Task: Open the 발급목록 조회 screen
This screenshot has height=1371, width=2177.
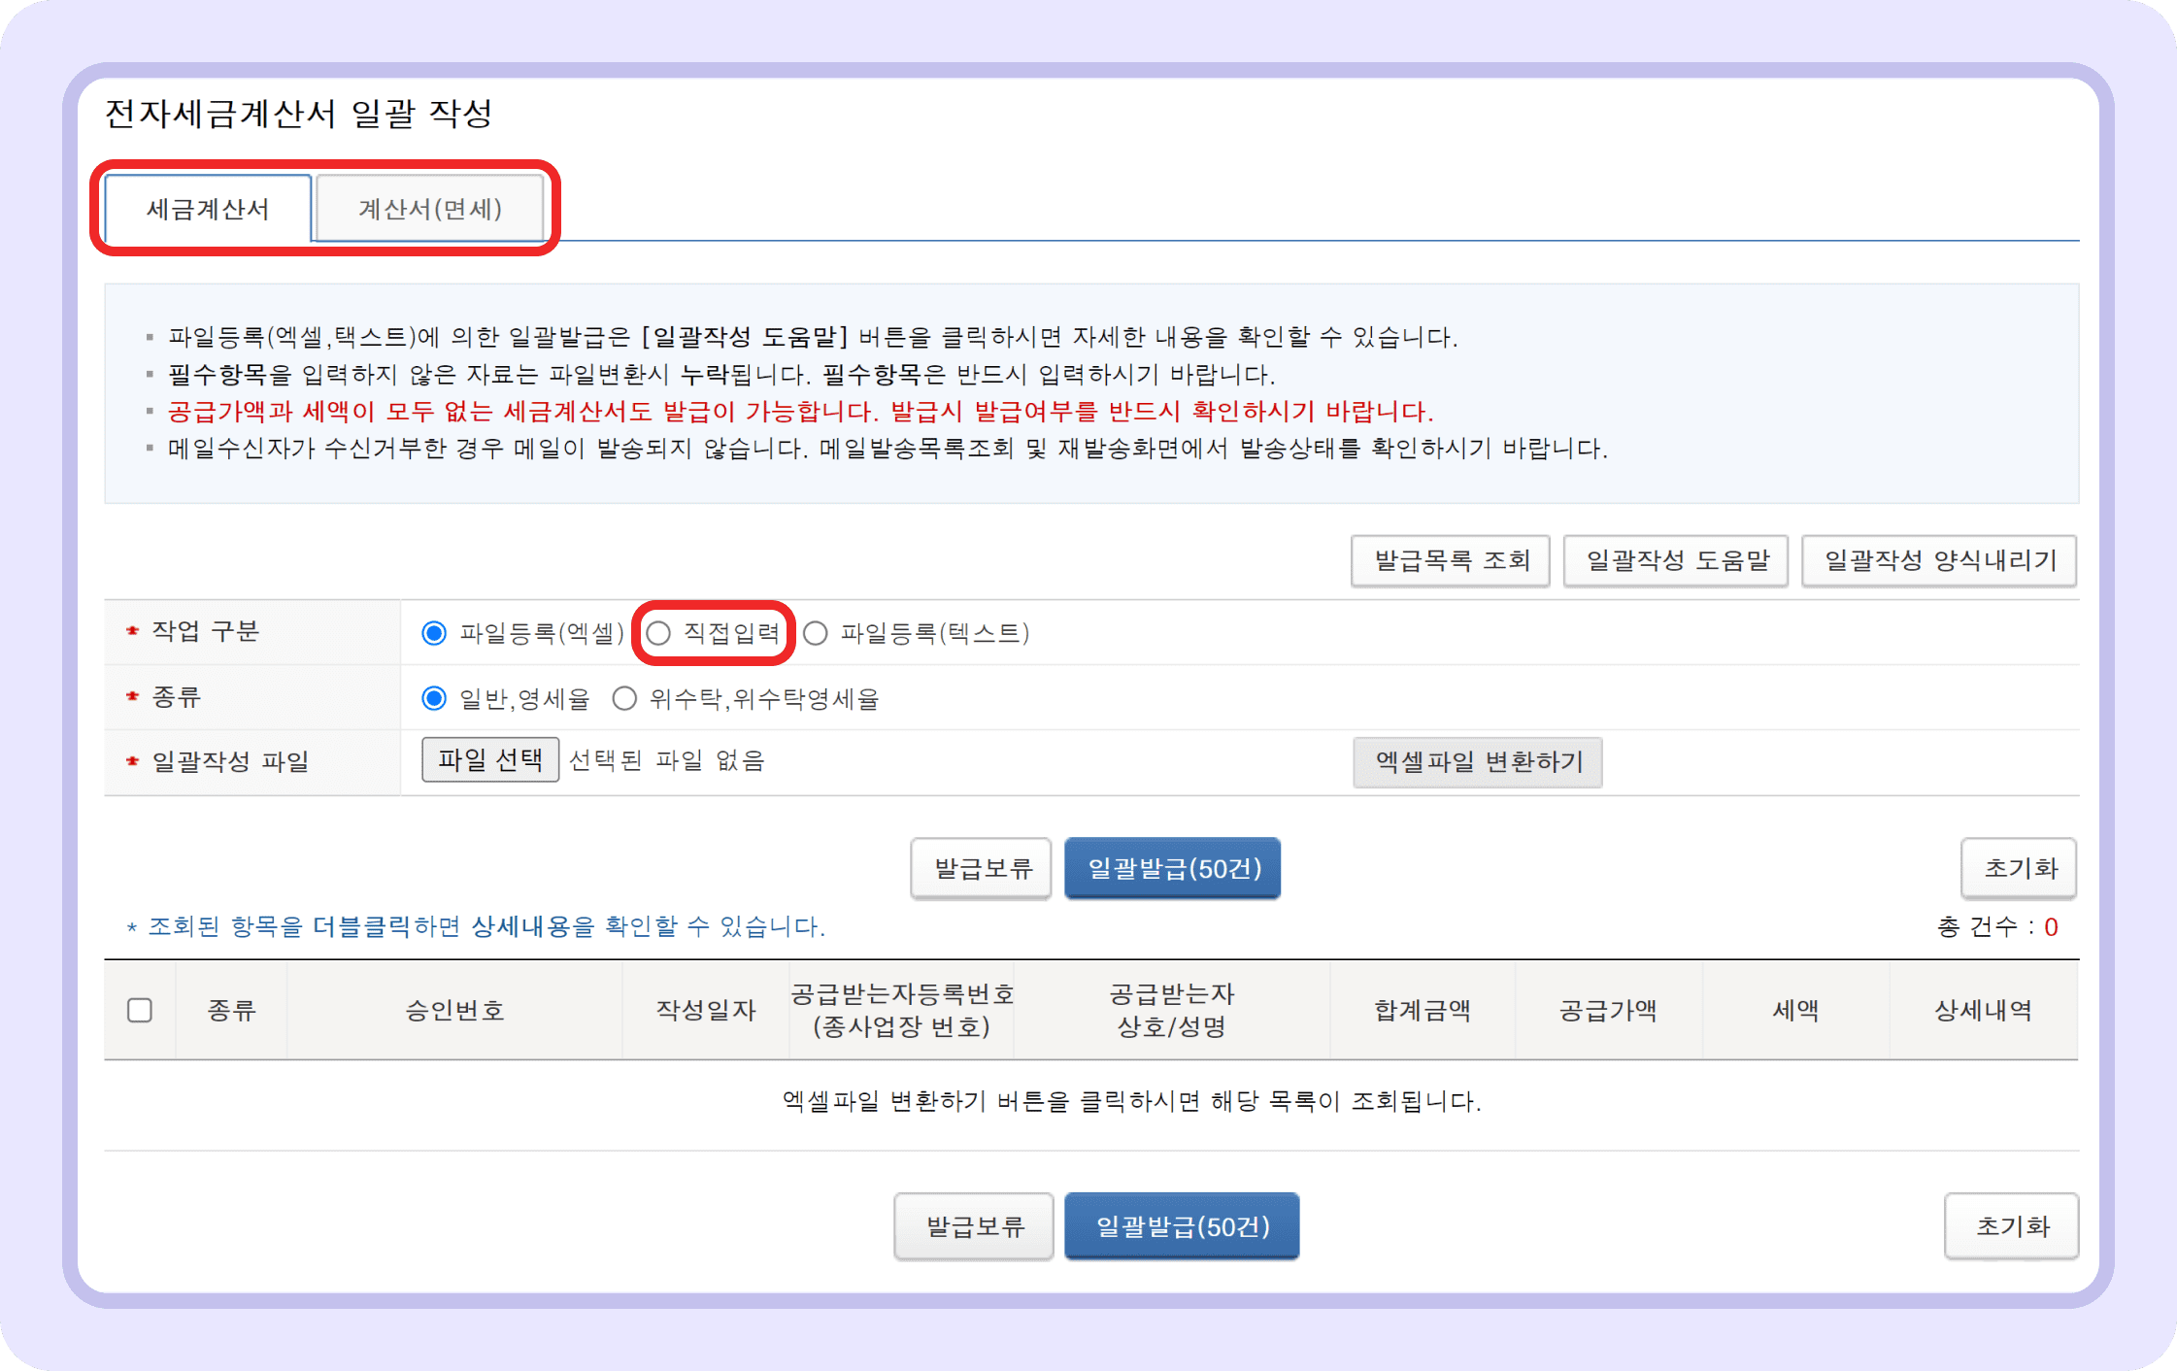Action: 1450,561
